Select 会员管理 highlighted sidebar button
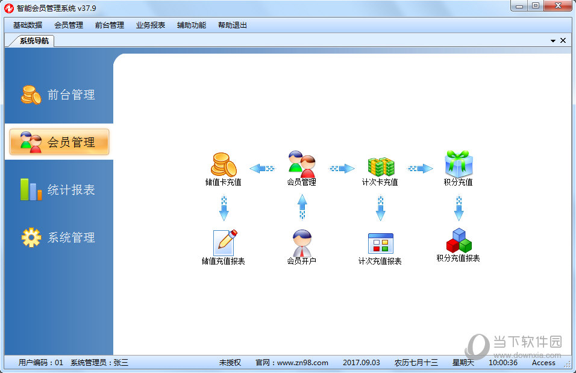Viewport: 576px width, 373px height. pos(59,142)
